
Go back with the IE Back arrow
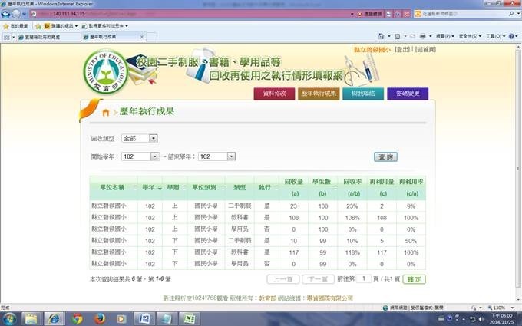[x=5, y=14]
